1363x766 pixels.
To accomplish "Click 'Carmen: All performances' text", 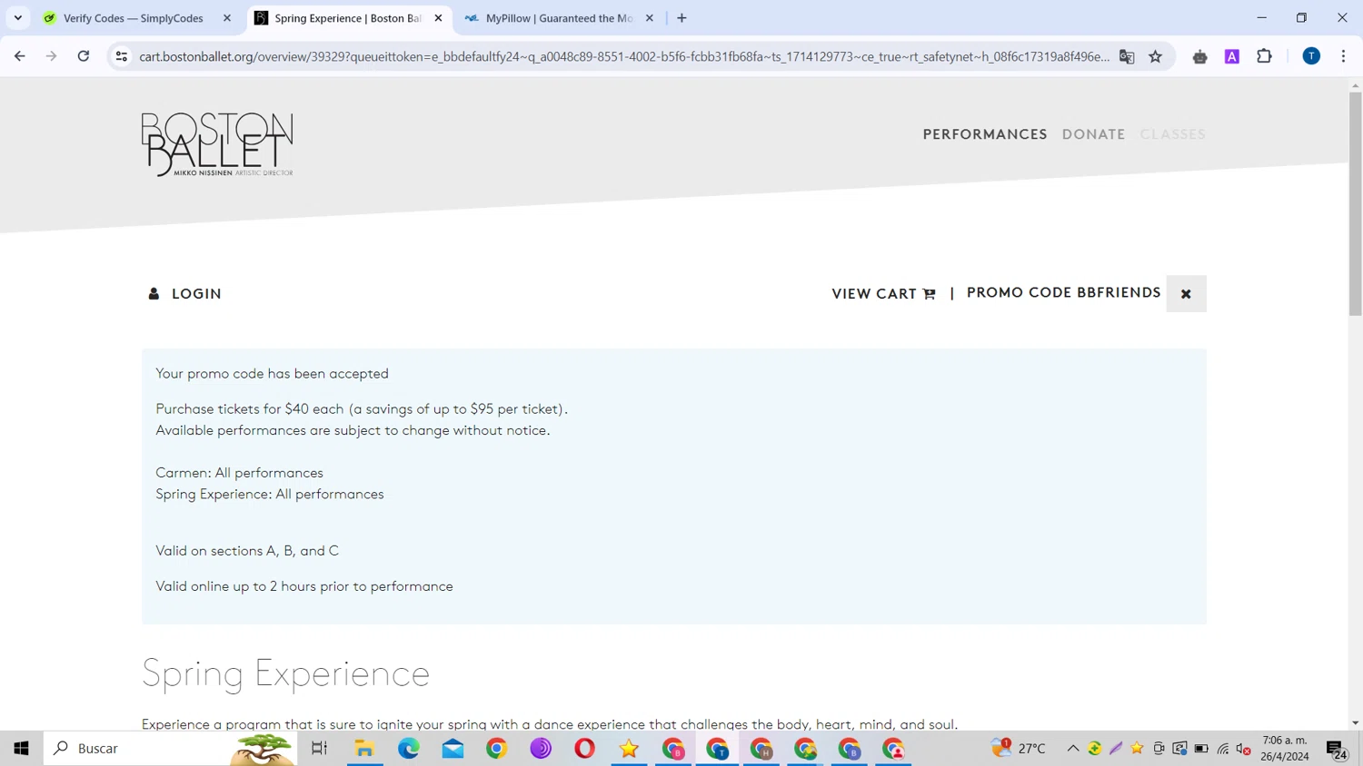I will click(239, 473).
